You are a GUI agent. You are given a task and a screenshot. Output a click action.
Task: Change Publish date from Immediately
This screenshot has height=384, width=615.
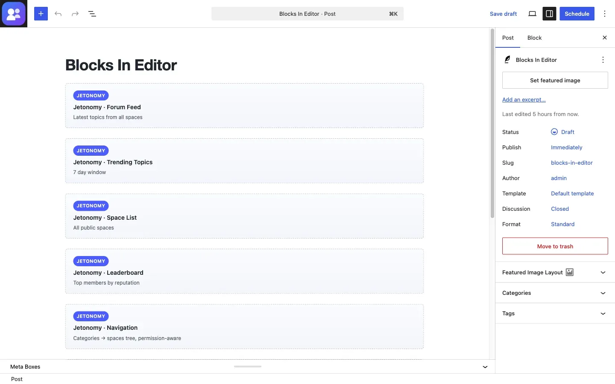(x=566, y=147)
